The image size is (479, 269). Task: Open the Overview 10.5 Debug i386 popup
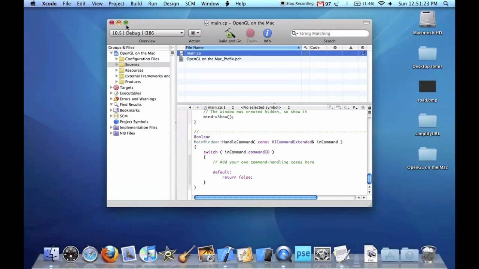coord(147,33)
